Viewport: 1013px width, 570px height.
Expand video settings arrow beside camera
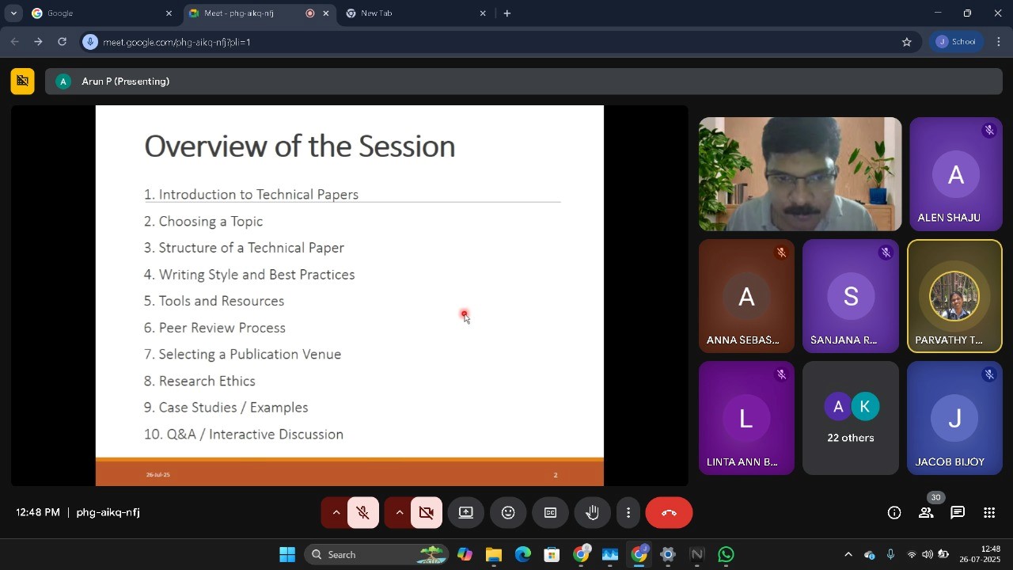(x=400, y=513)
